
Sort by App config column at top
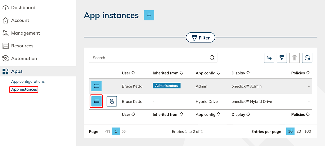click(x=208, y=73)
